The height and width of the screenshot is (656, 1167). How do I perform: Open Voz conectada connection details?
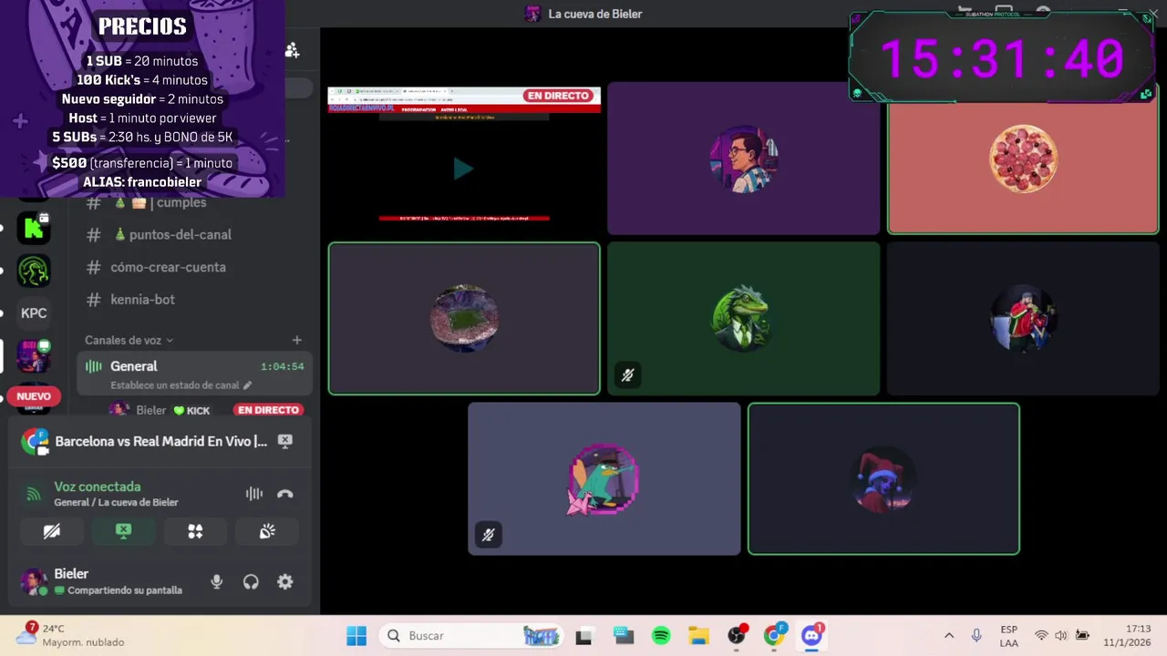click(x=98, y=487)
